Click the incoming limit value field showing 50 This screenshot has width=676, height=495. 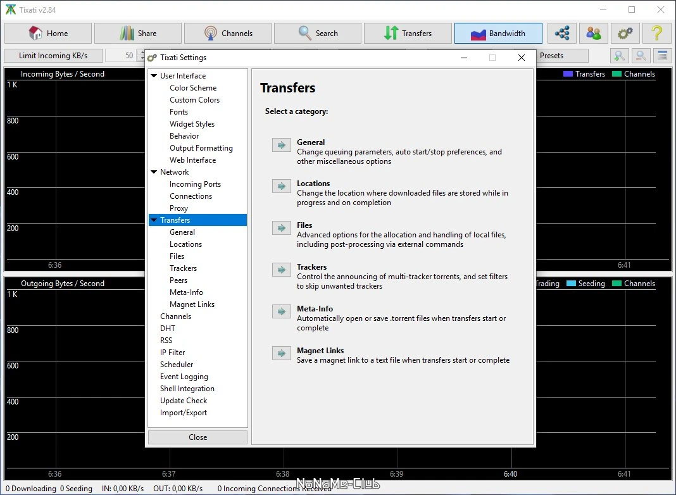122,56
